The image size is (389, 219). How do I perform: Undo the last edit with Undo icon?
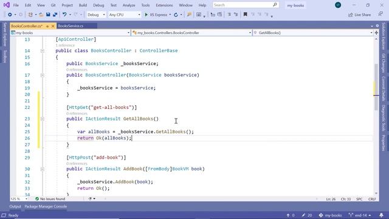click(x=64, y=15)
